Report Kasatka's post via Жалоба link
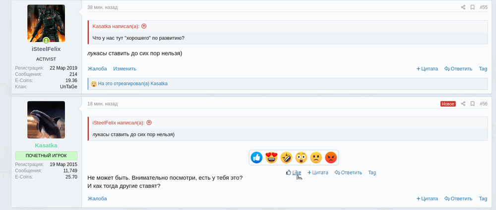This screenshot has height=210, width=496. pos(97,199)
